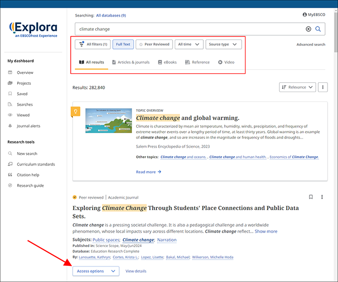Open the All filters (1) panel
The height and width of the screenshot is (282, 338).
(93, 44)
